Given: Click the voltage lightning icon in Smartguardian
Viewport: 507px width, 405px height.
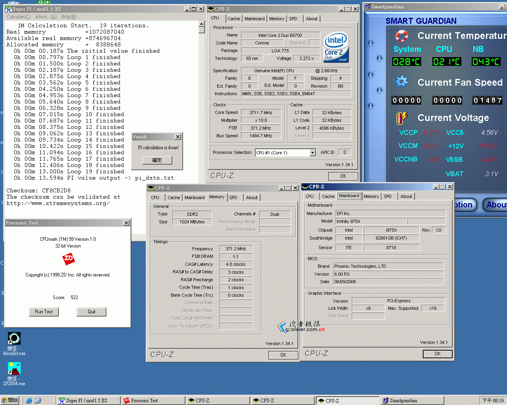Looking at the screenshot, I should click(402, 118).
